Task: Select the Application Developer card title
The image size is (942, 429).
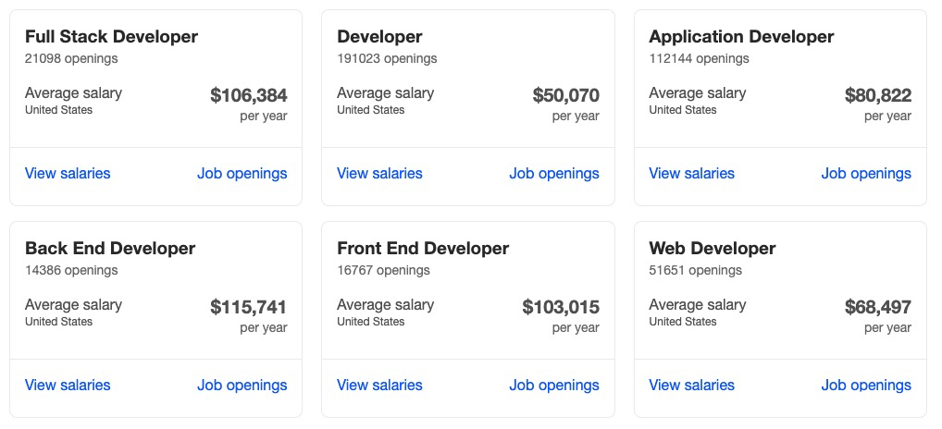Action: [741, 37]
